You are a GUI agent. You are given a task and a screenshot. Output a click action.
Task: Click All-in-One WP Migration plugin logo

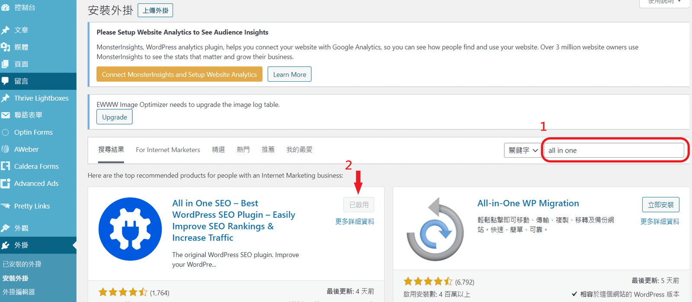click(435, 229)
